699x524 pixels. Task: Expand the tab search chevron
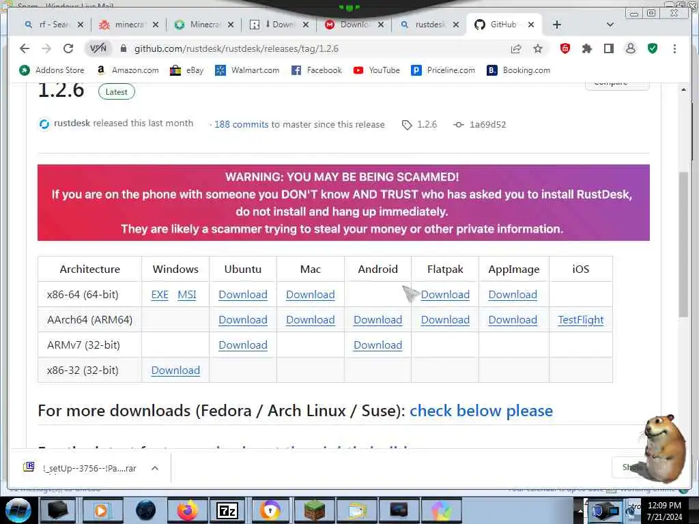(x=610, y=25)
